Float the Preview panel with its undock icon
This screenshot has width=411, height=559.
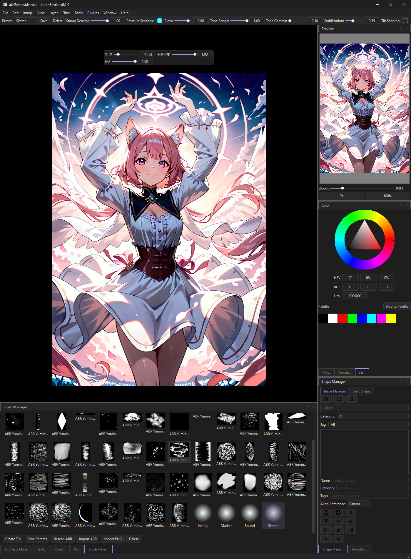click(401, 29)
